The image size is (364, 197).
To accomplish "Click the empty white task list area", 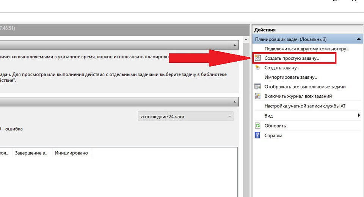I will [x=114, y=178].
